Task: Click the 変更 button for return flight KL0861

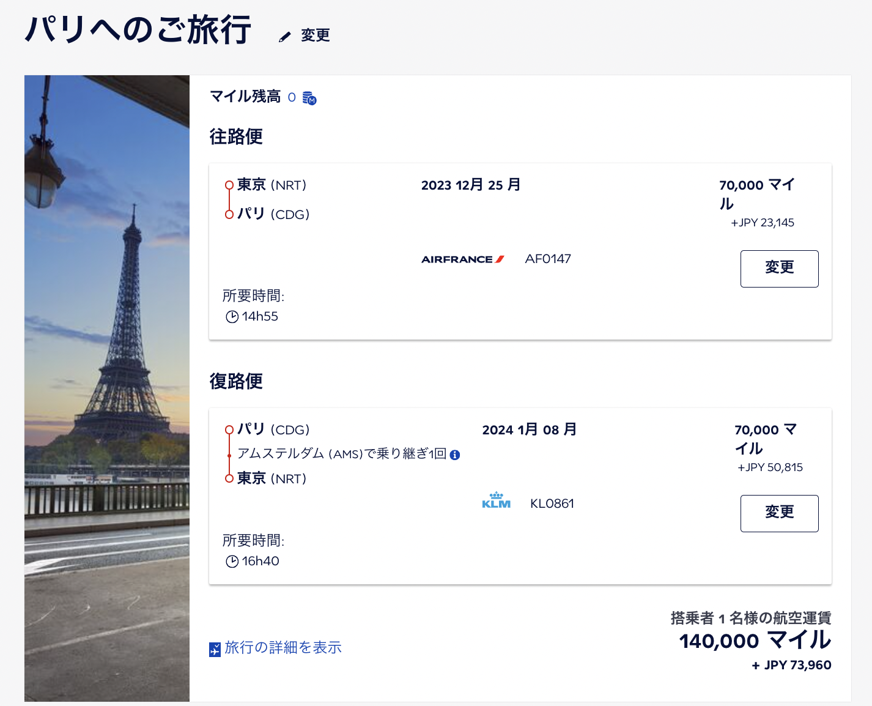Action: point(779,513)
